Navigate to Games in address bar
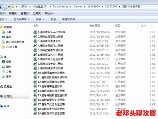158x119 pixels. (78, 7)
